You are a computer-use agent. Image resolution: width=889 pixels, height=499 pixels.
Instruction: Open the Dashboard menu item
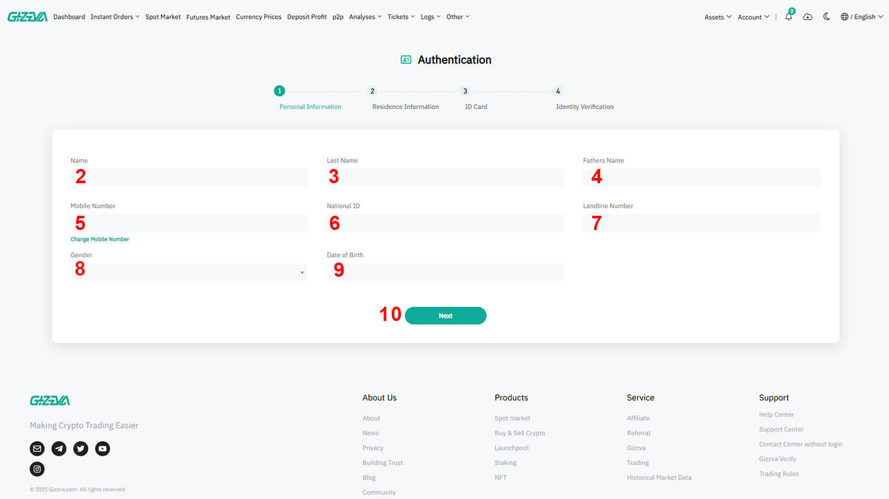[x=69, y=17]
